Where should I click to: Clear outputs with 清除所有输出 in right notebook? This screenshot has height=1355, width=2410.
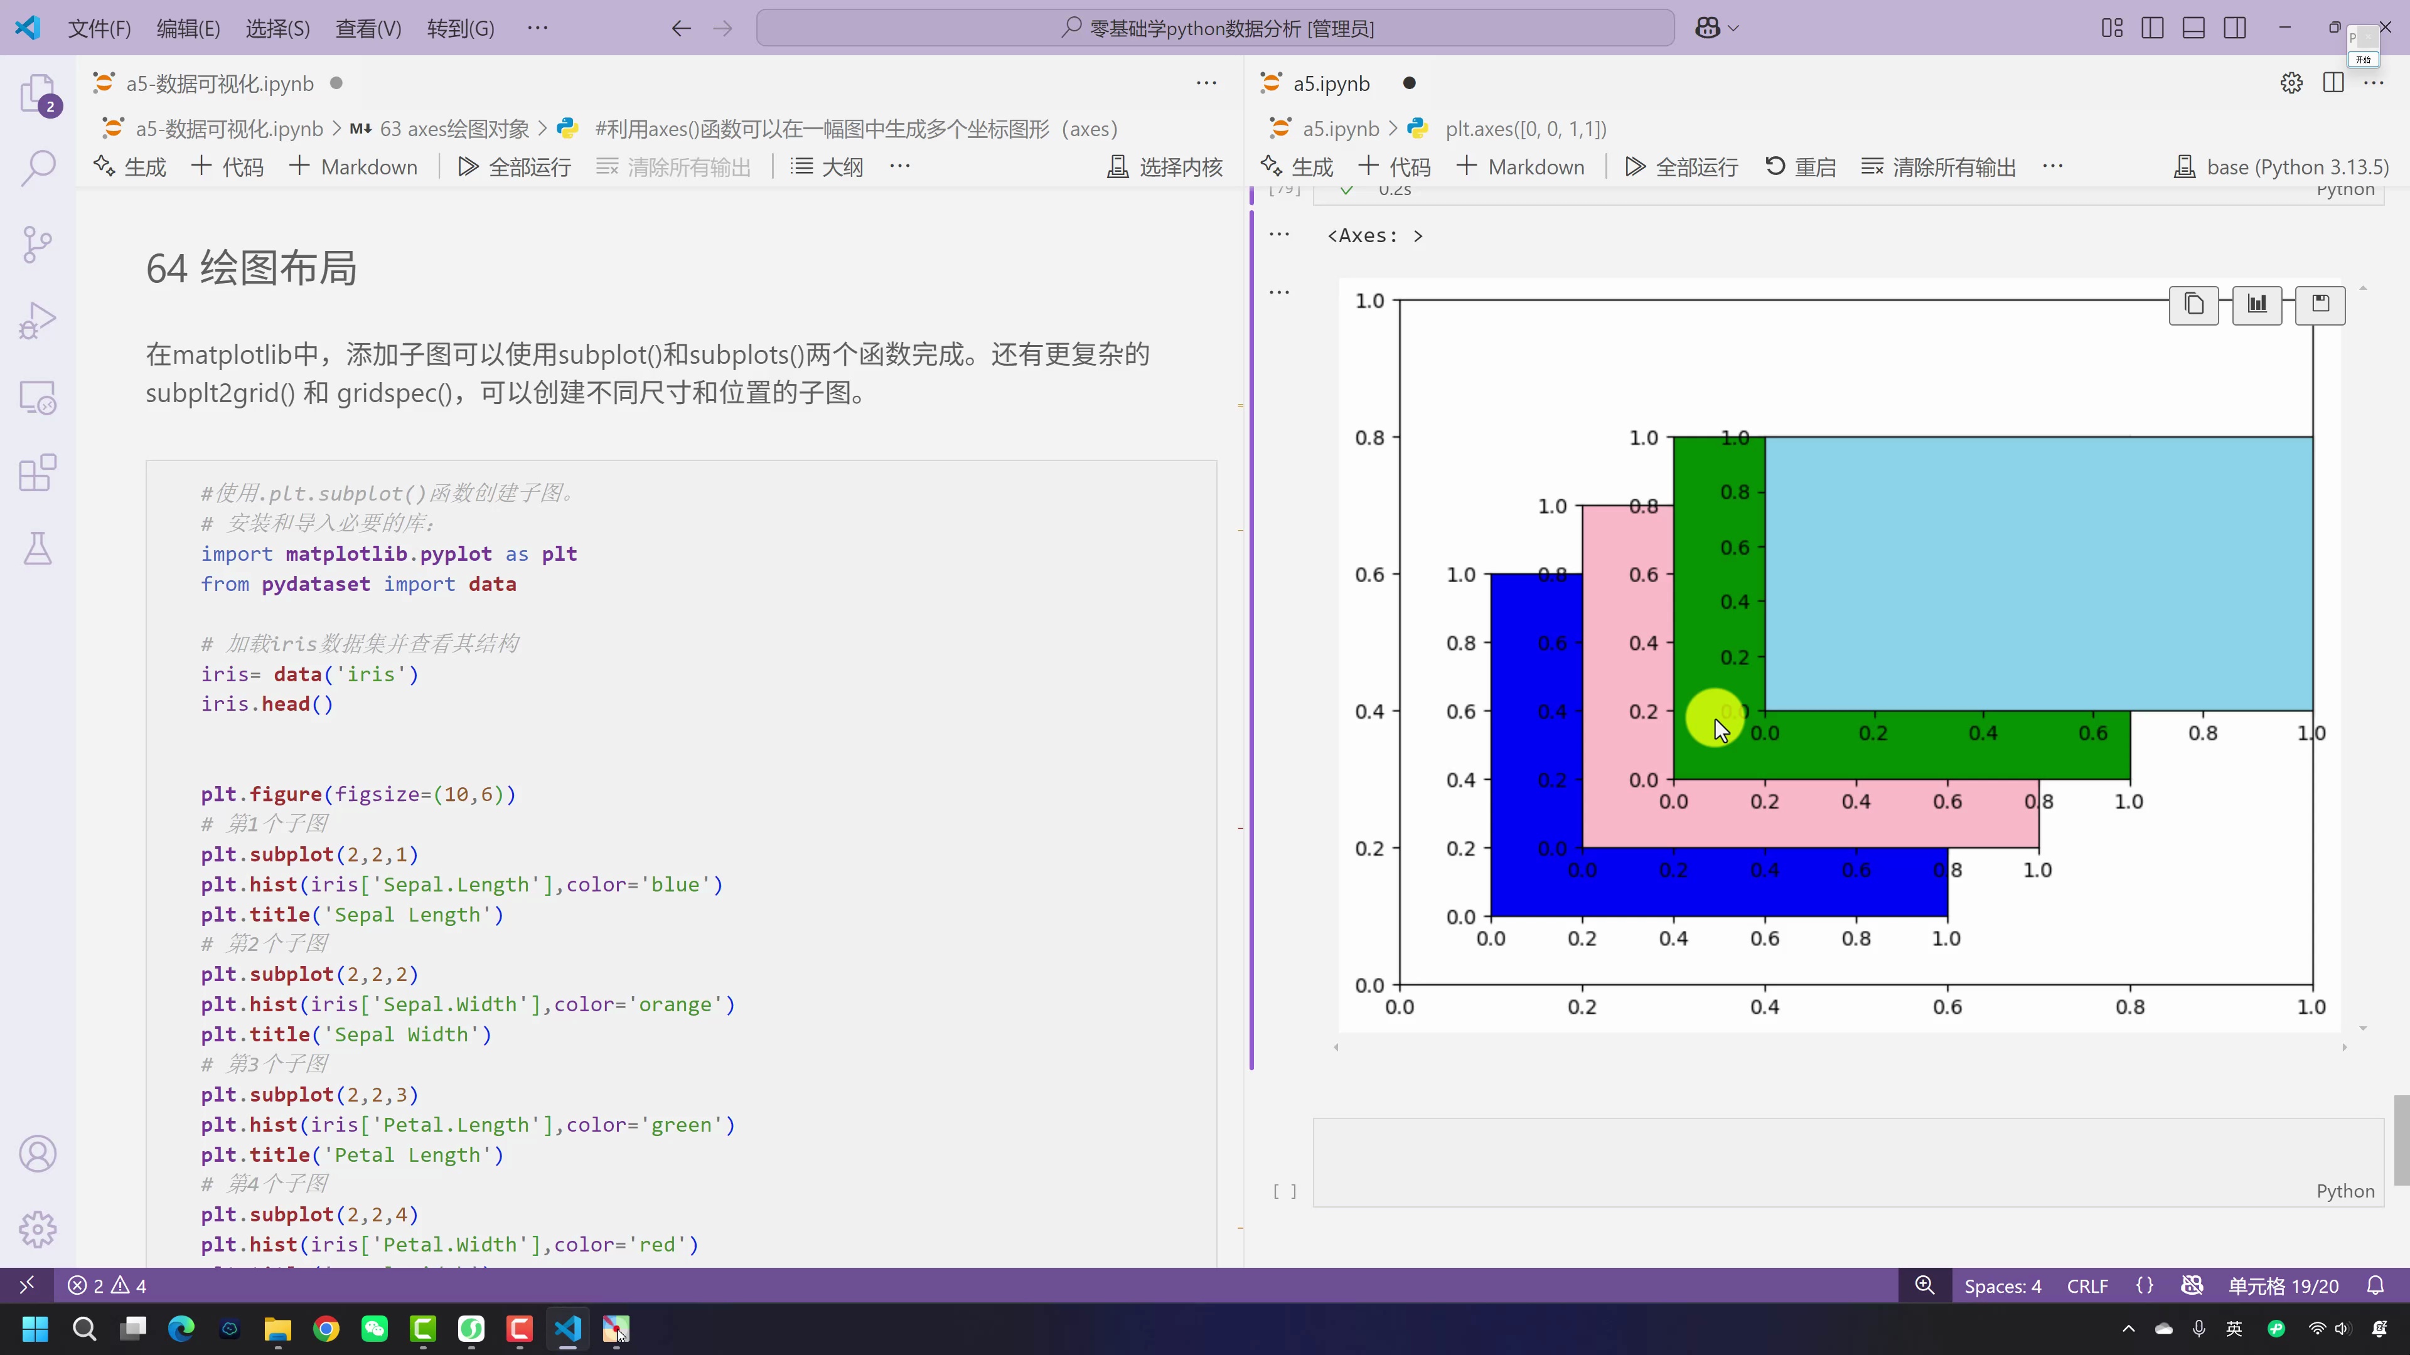(1939, 166)
